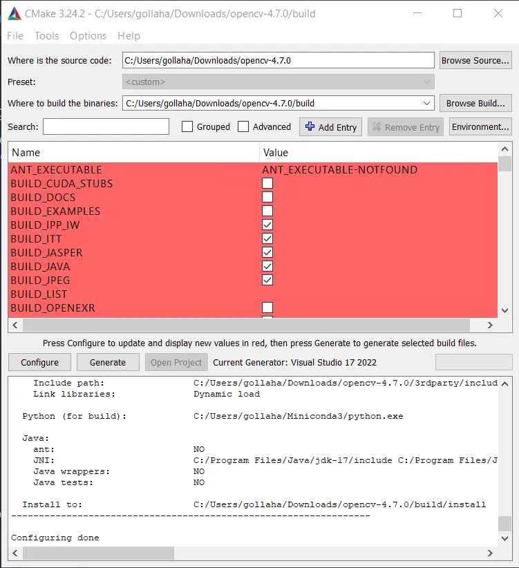This screenshot has width=519, height=568.
Task: Uncheck the BUILD_JASPER option
Action: (267, 252)
